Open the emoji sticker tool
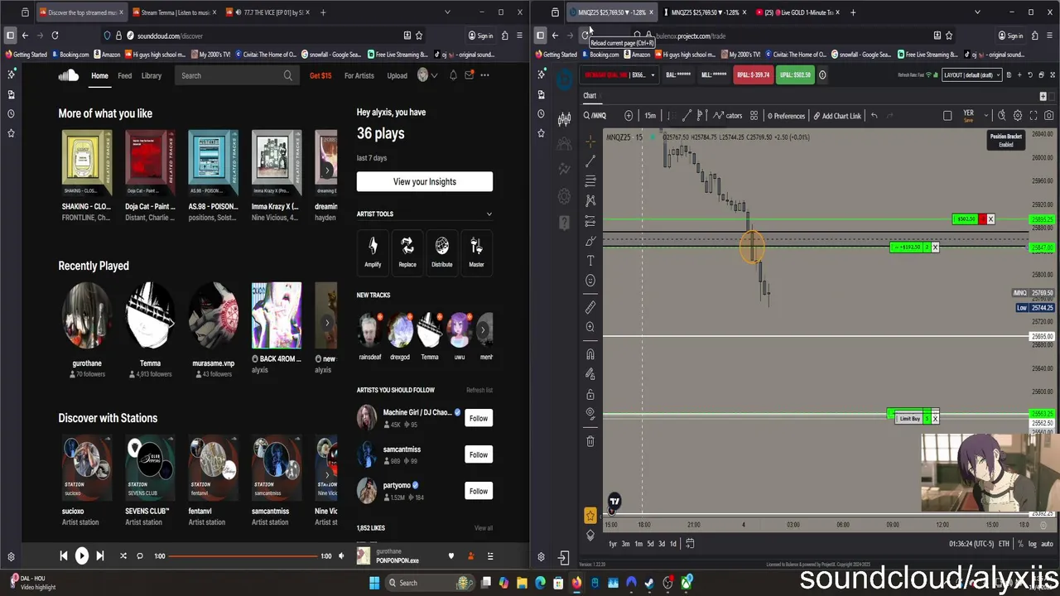The width and height of the screenshot is (1060, 596). point(590,281)
